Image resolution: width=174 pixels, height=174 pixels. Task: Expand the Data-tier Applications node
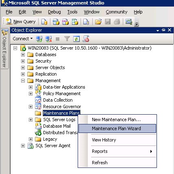[30, 87]
